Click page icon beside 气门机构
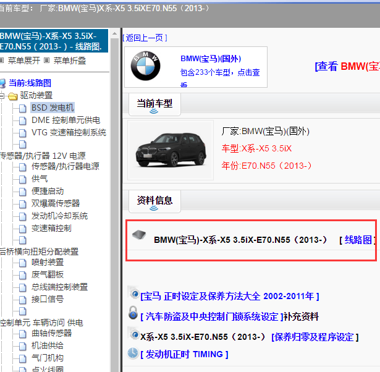Viewport: 380px width, 372px height. [x=22, y=358]
